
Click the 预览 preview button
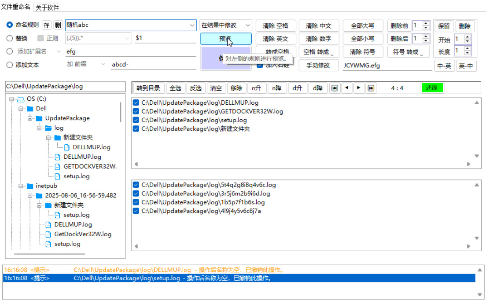click(226, 39)
